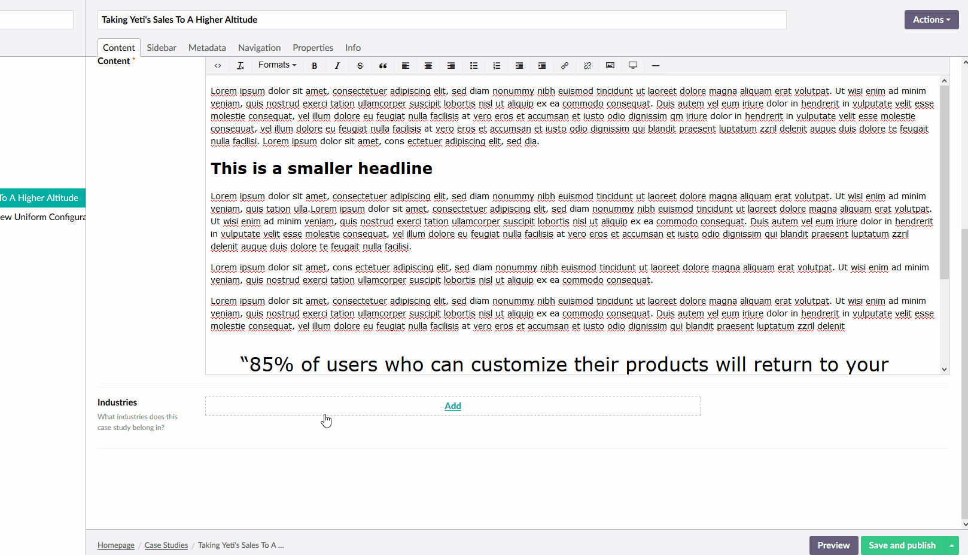Open the source code view icon
The image size is (968, 555).
coord(218,66)
